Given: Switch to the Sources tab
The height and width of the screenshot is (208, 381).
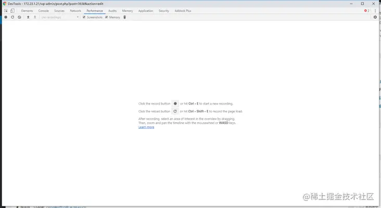Looking at the screenshot, I should click(x=59, y=11).
